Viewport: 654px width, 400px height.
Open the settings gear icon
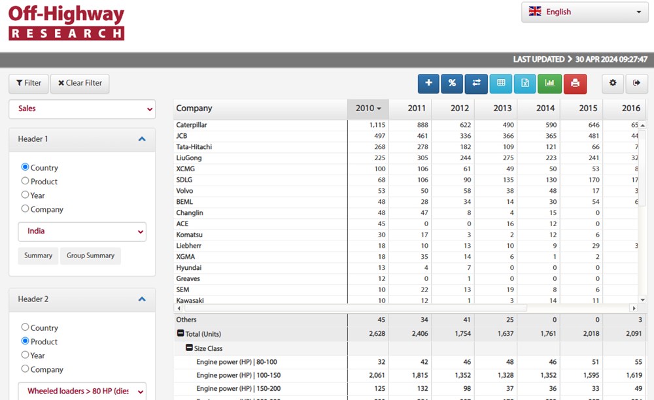coord(613,84)
